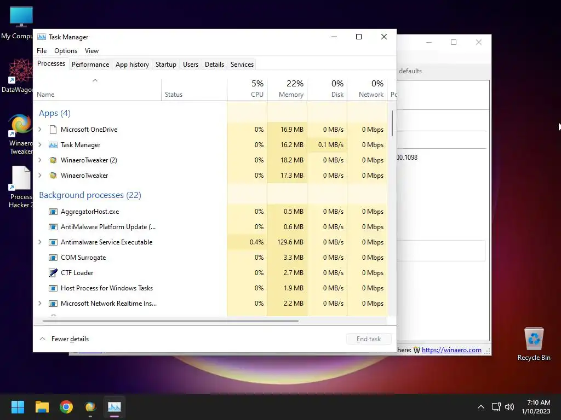Click the 0.1 MB/s disk value
Viewport: 561px width, 420px height.
330,144
